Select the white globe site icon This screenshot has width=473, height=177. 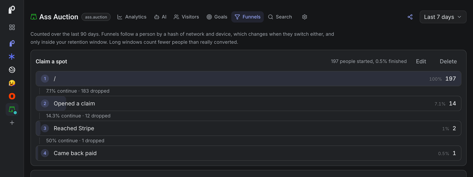(x=12, y=70)
